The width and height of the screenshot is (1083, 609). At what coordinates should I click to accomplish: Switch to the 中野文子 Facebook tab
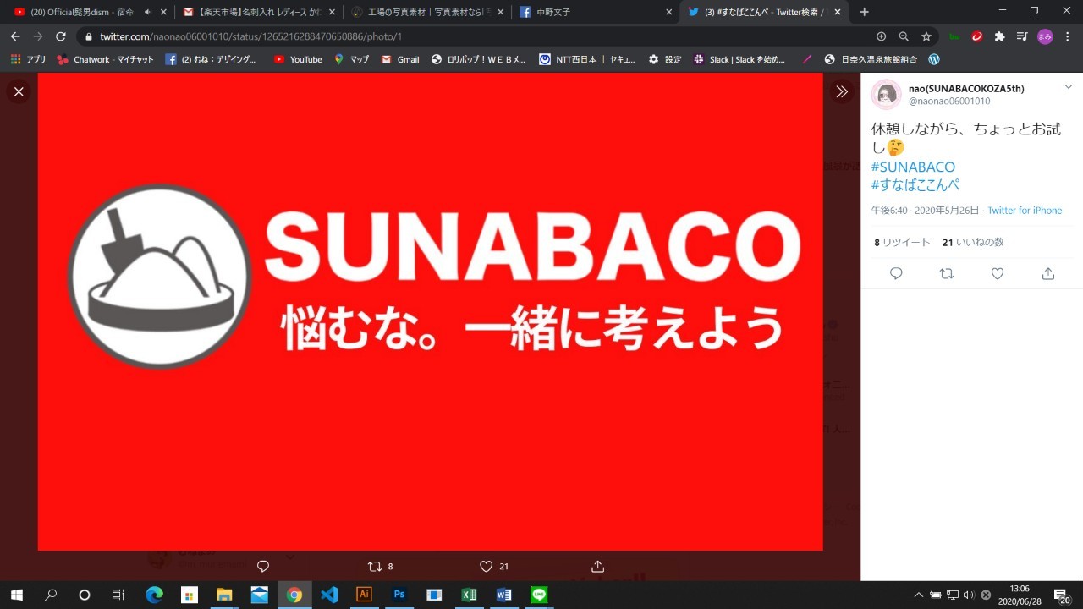pyautogui.click(x=595, y=12)
